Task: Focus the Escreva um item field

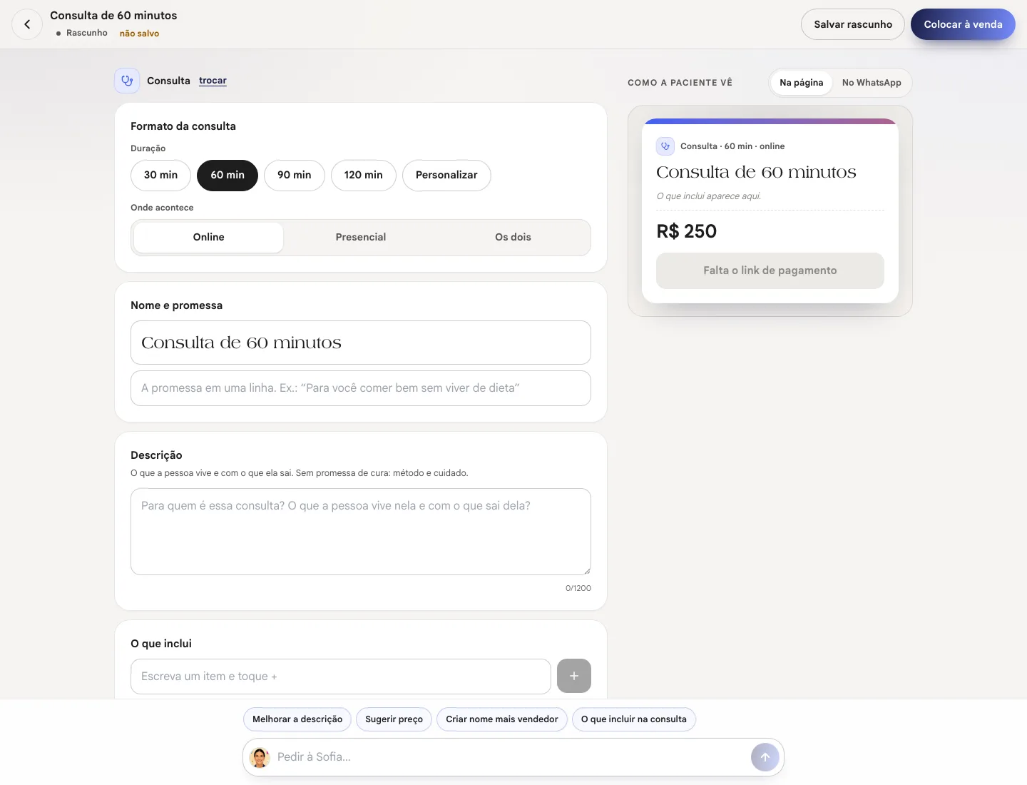Action: pyautogui.click(x=341, y=677)
